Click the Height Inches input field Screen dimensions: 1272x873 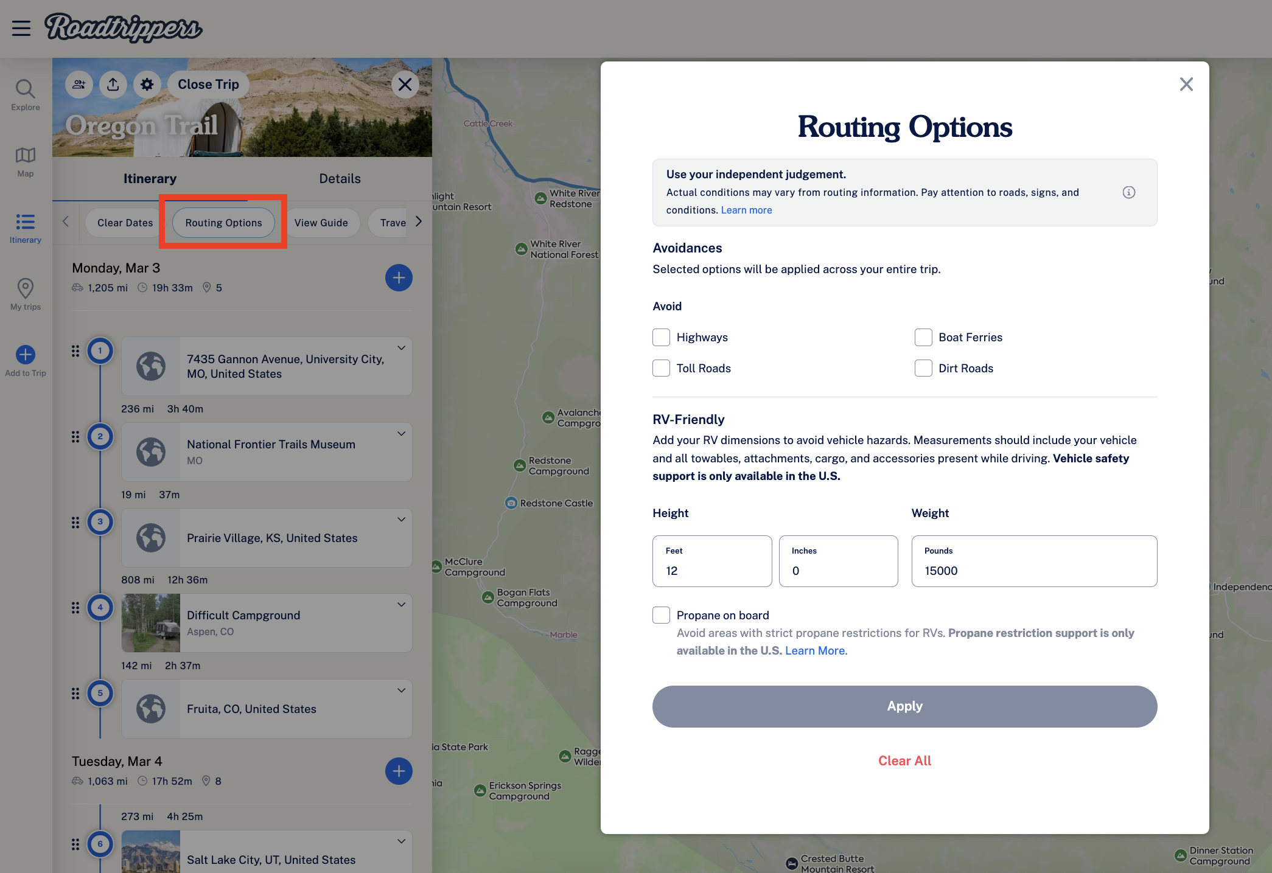coord(838,562)
